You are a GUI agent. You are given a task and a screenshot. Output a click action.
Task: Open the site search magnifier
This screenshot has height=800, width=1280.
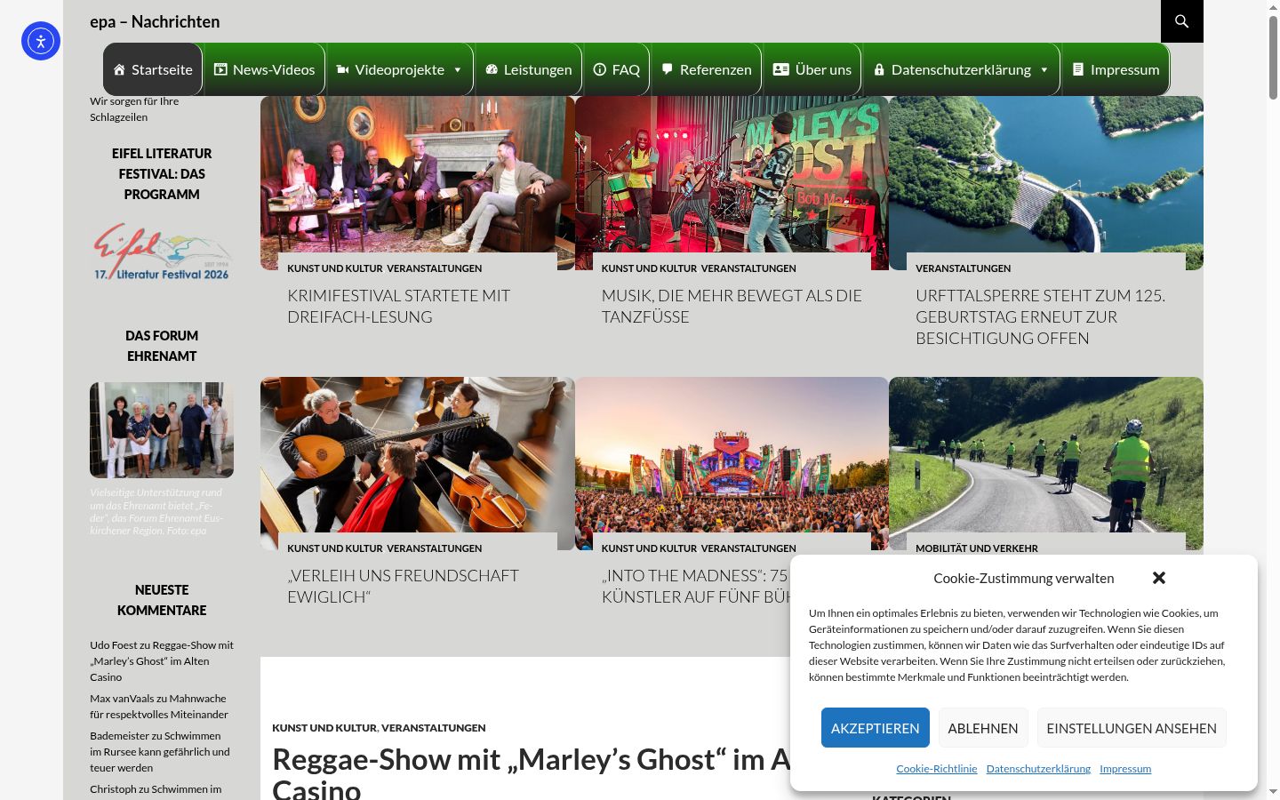(1181, 21)
